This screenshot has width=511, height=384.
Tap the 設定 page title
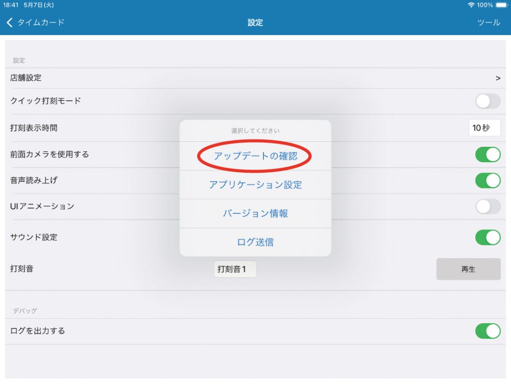(x=255, y=22)
